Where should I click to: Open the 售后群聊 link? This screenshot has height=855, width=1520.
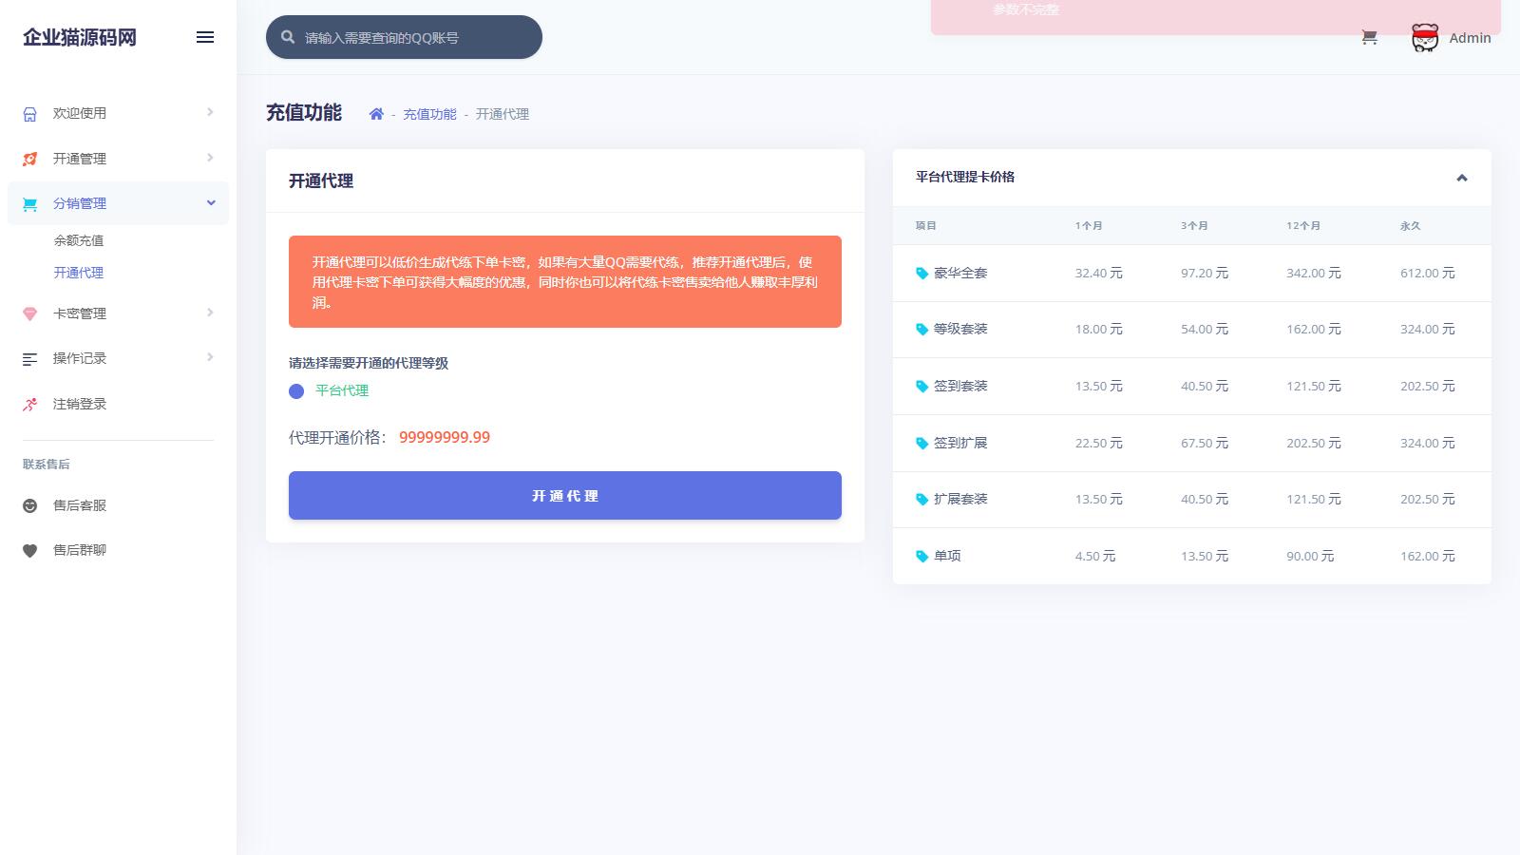(80, 550)
